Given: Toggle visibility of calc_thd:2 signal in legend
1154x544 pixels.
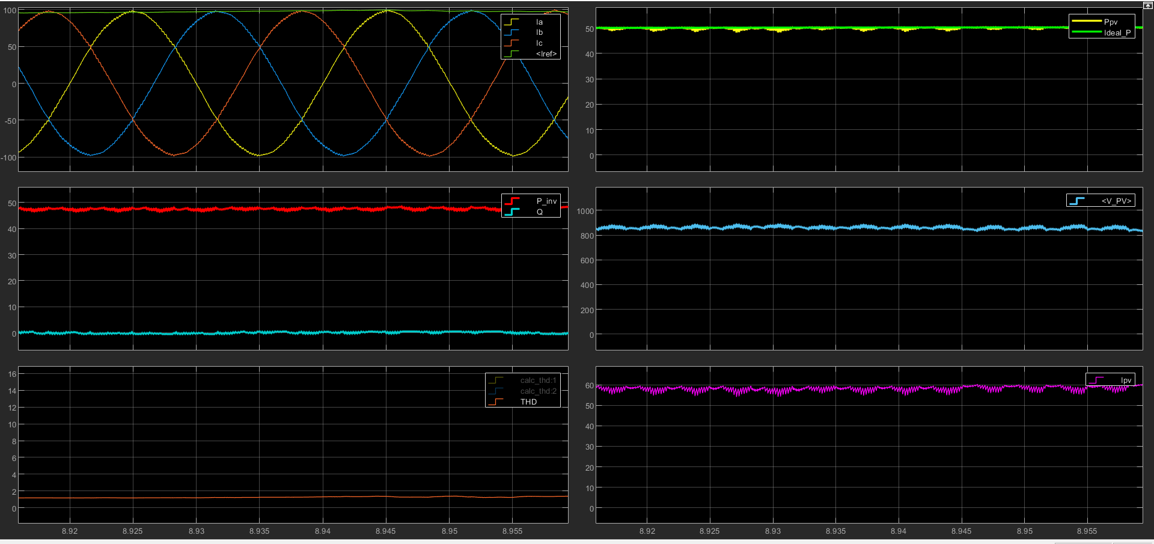Looking at the screenshot, I should 538,391.
